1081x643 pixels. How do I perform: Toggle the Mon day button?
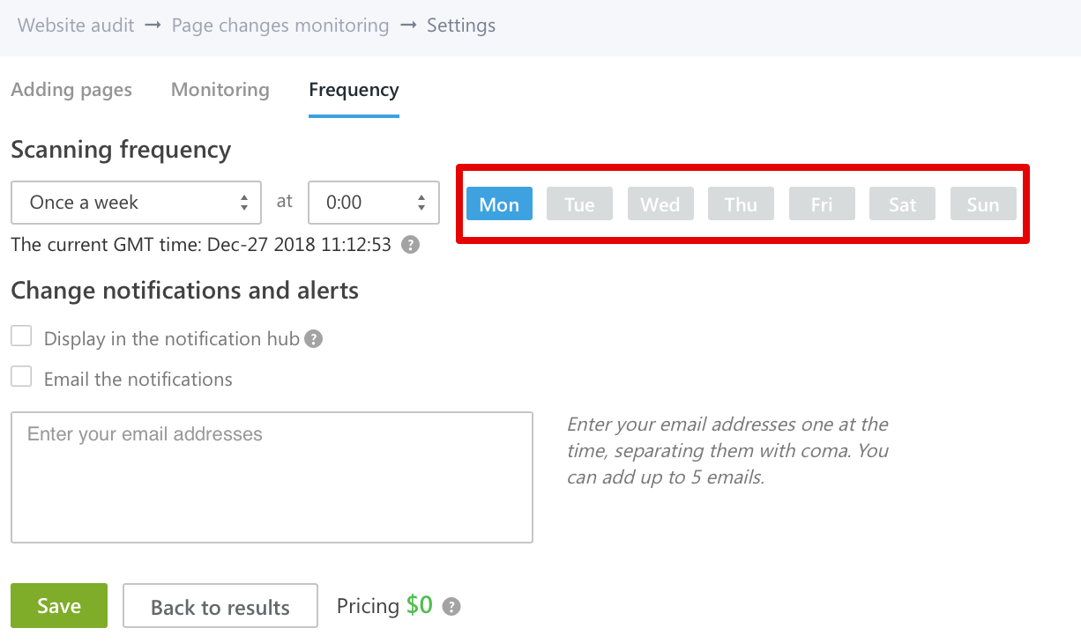point(499,204)
